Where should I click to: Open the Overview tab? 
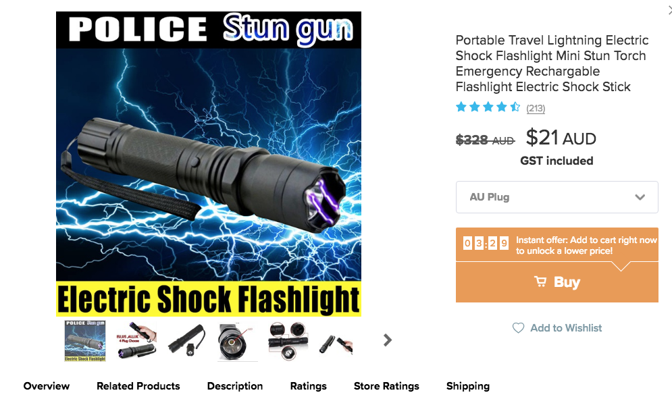(x=47, y=385)
